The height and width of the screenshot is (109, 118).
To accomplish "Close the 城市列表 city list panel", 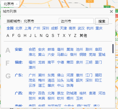I will 111,11.
